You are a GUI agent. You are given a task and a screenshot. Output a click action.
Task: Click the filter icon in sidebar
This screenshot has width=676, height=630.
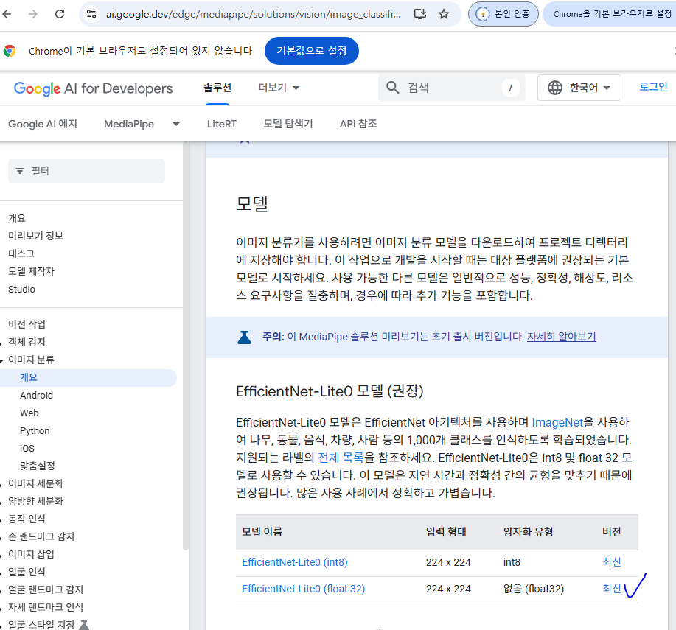click(20, 171)
